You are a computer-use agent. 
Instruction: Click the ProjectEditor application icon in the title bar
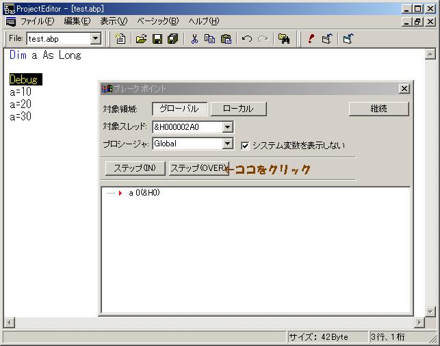pyautogui.click(x=10, y=9)
